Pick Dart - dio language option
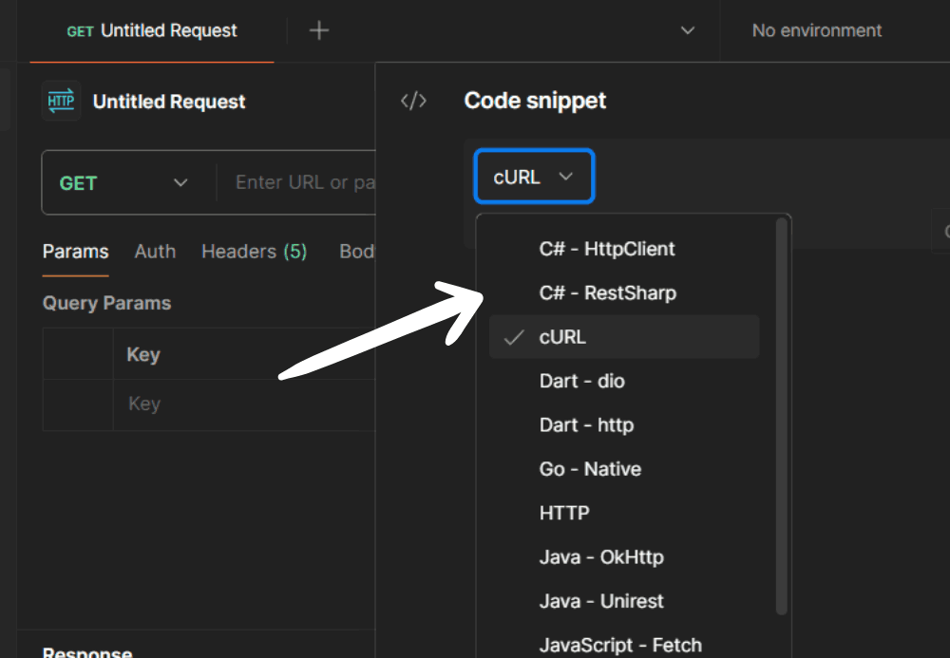The height and width of the screenshot is (658, 950). [581, 381]
